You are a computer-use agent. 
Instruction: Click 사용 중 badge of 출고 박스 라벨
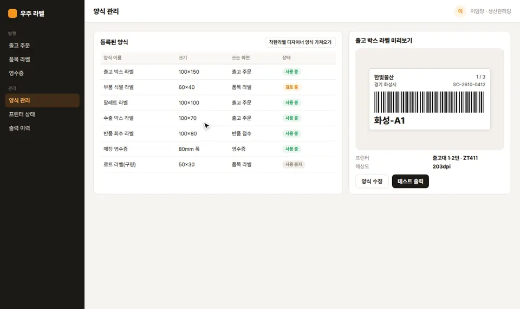[x=292, y=72]
